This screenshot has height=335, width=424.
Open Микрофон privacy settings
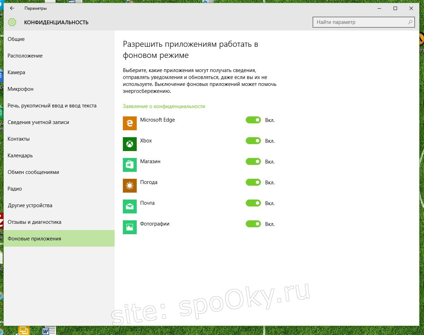59,89
